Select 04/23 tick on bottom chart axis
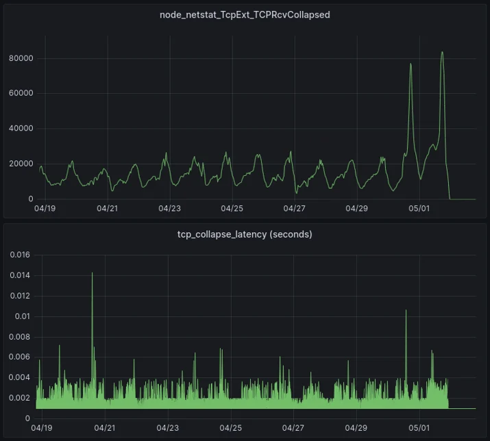Screen dimensions: 490x441 click(168, 427)
